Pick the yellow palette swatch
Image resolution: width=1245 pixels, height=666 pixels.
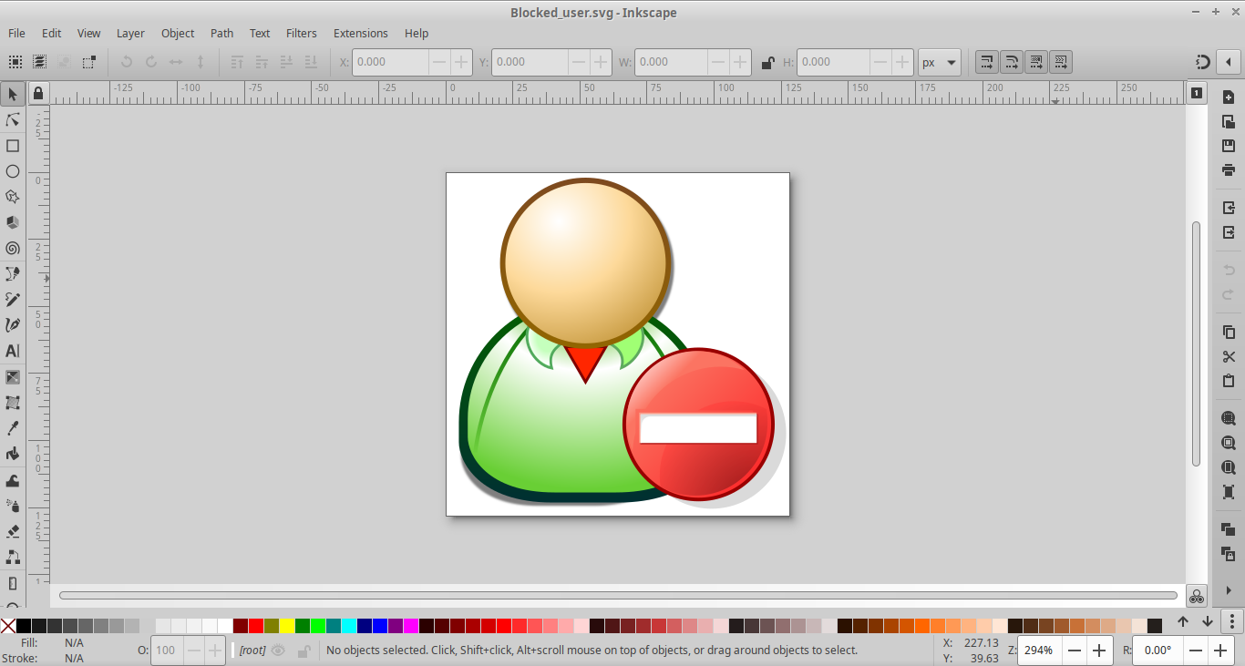pos(287,626)
